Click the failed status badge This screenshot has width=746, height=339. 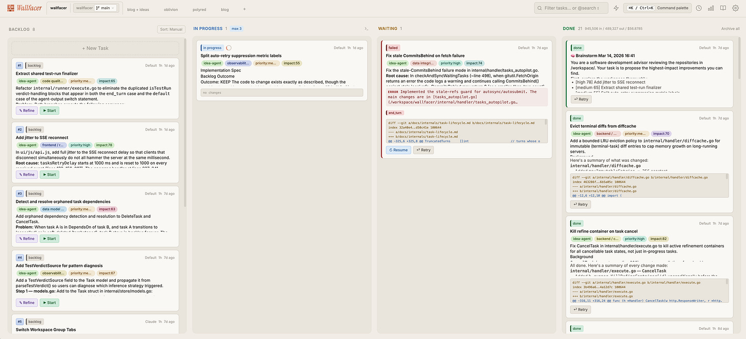[x=393, y=48]
